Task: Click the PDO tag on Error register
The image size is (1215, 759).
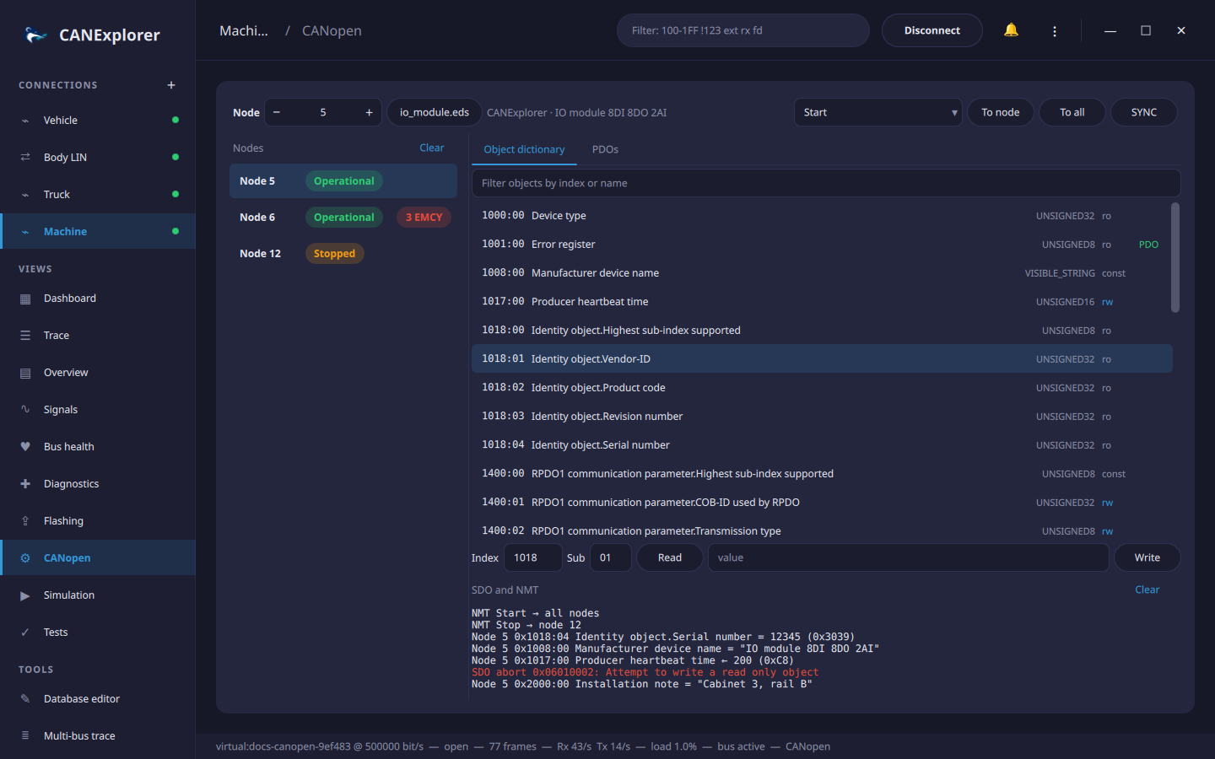Action: [x=1148, y=245]
